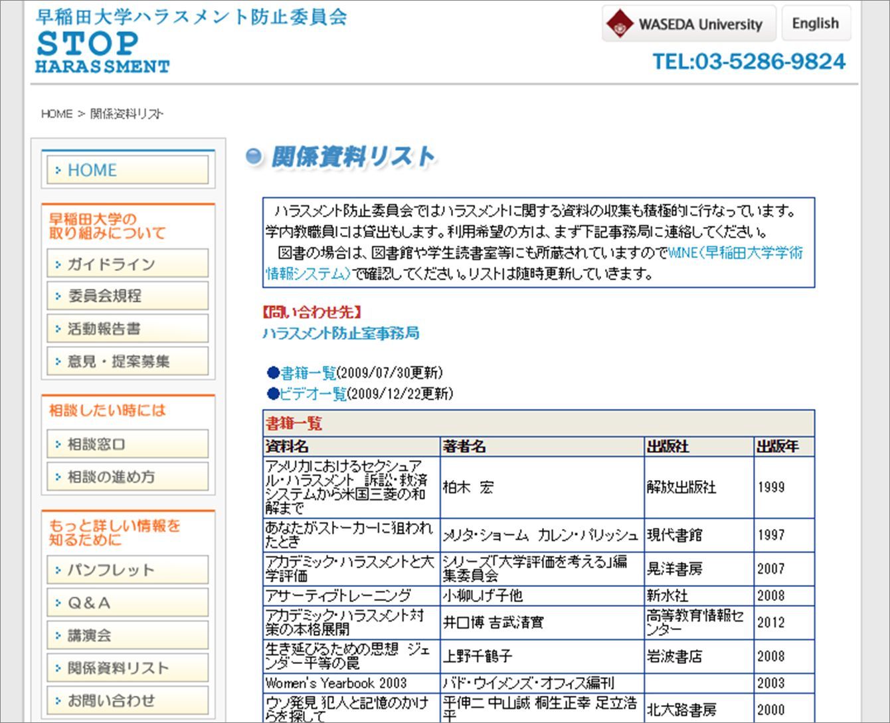Image resolution: width=890 pixels, height=723 pixels.
Task: Switch to the English version
Action: click(815, 24)
